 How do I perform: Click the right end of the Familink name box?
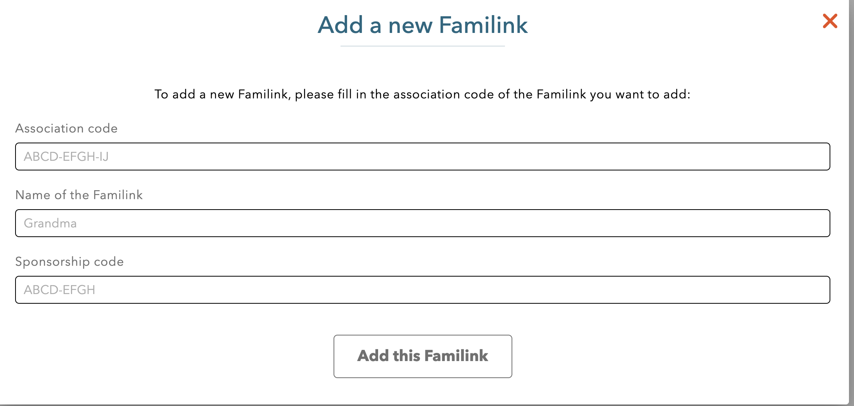(814, 223)
